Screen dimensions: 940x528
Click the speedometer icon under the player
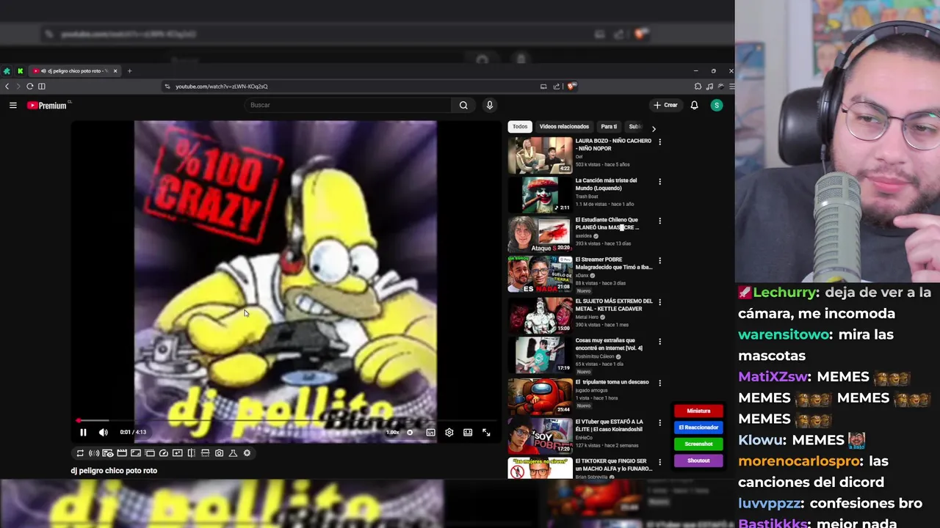click(x=164, y=453)
